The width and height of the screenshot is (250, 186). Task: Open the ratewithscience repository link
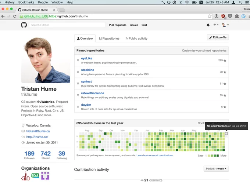coord(93,93)
